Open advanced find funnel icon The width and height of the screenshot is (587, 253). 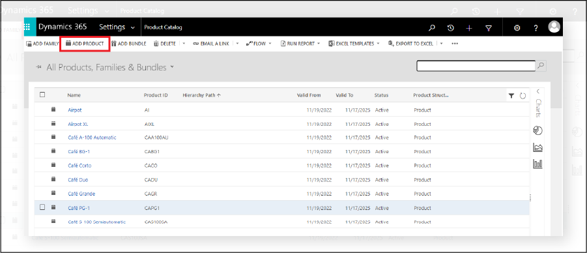tap(488, 28)
